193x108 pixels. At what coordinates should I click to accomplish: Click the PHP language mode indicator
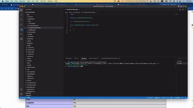point(171,97)
